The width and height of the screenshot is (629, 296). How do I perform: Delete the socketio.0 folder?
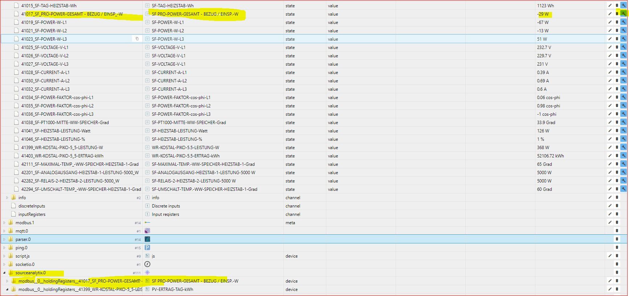tap(617, 264)
